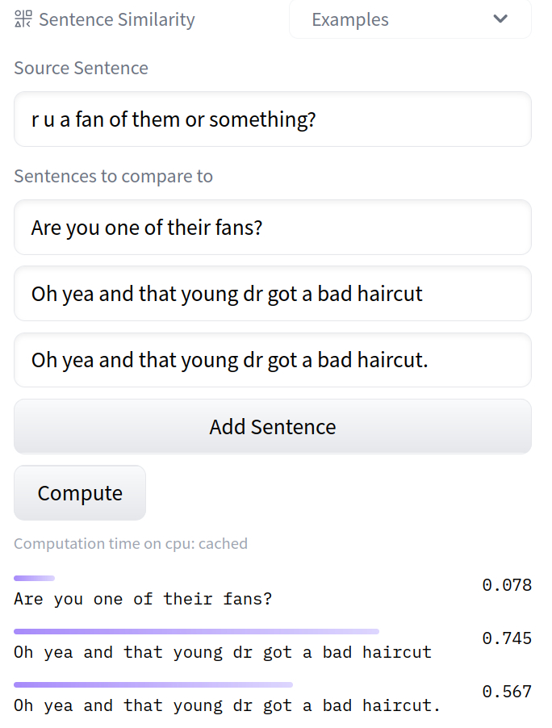Image resolution: width=552 pixels, height=728 pixels.
Task: Click the Sentence Similarity title text
Action: click(x=117, y=19)
